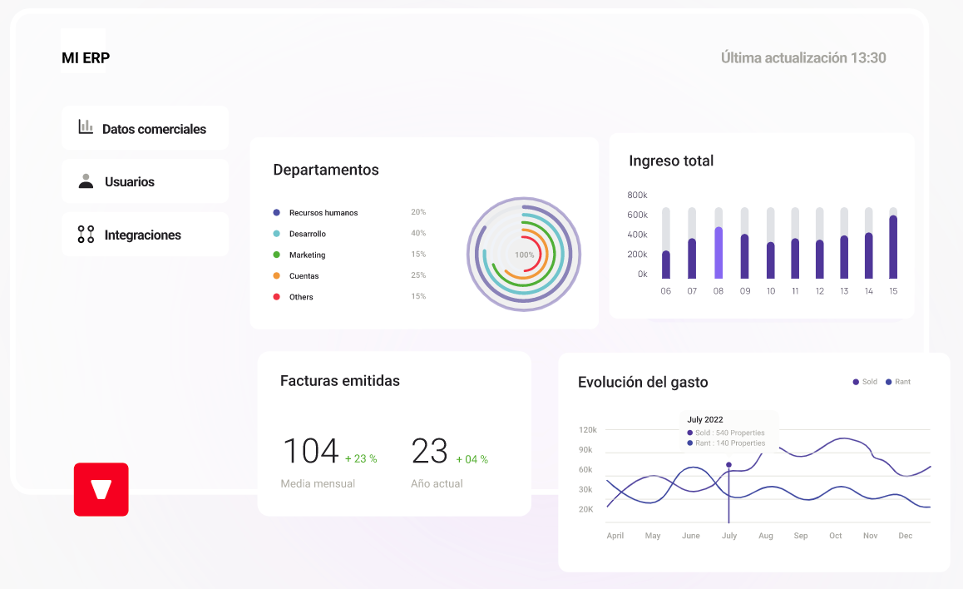Open the Integraciones menu item
Screen dimensions: 963x589
click(x=145, y=235)
